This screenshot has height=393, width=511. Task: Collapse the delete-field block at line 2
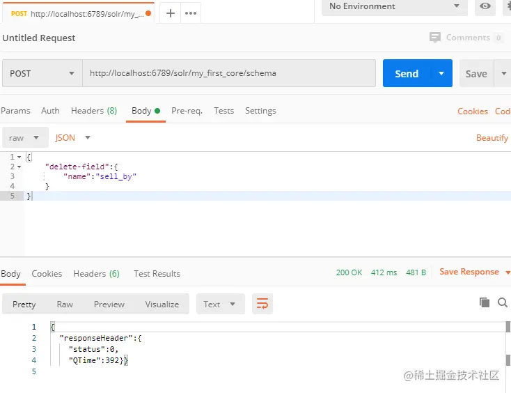point(19,167)
